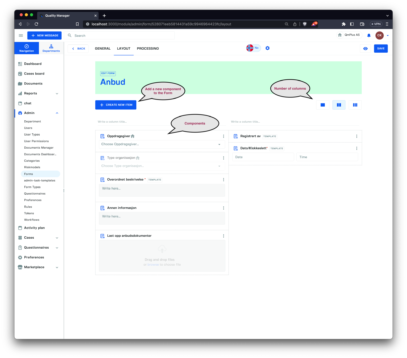The image size is (407, 358).
Task: Open options menu for Registrert av component
Action: [357, 136]
